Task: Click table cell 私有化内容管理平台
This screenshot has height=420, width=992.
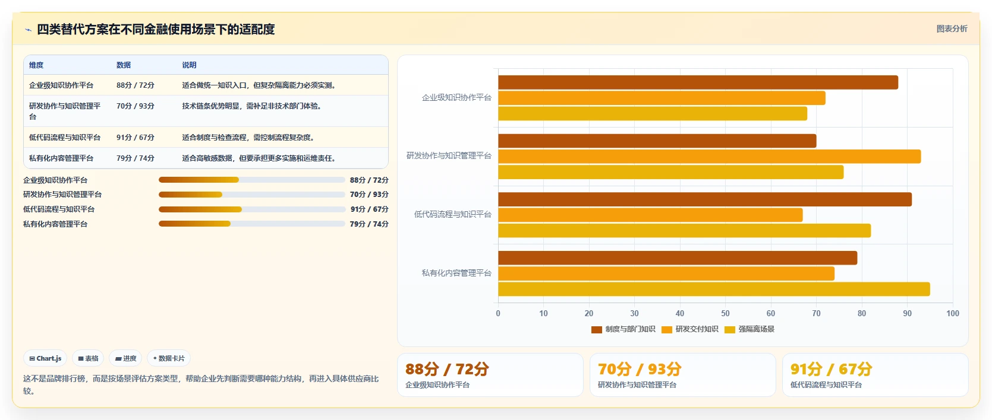Action: click(61, 158)
